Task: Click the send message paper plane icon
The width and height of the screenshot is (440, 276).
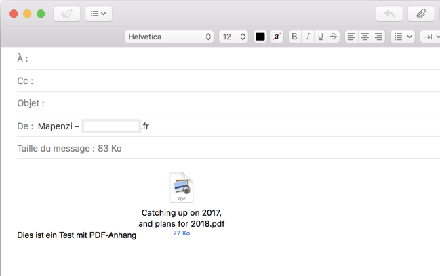Action: pyautogui.click(x=66, y=14)
